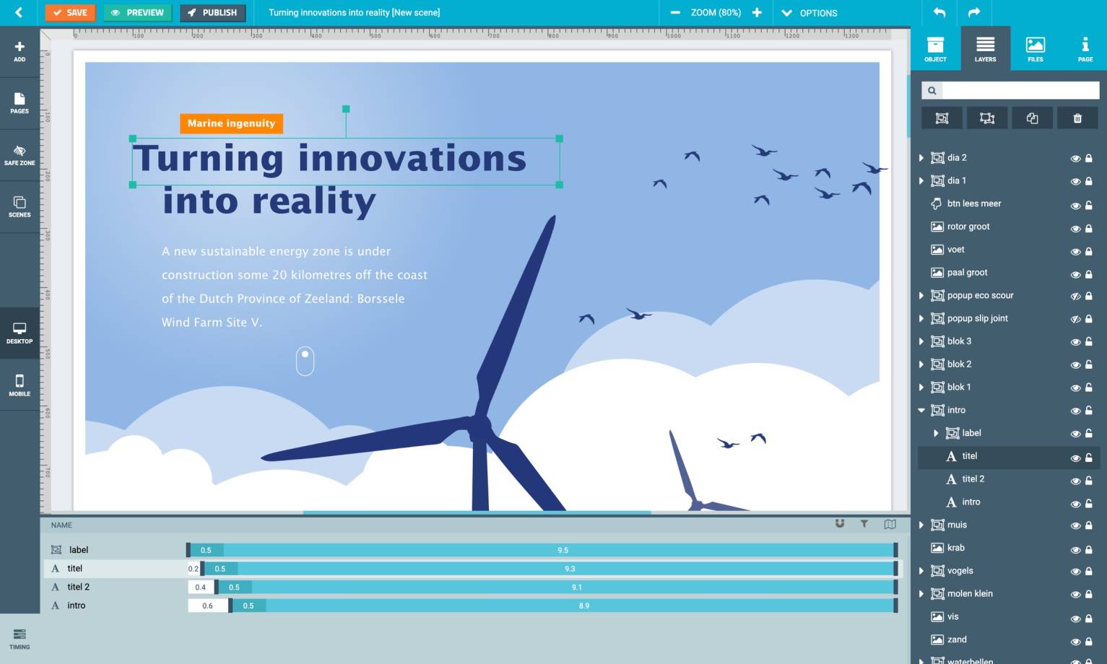Switch to Mobile view

[19, 385]
